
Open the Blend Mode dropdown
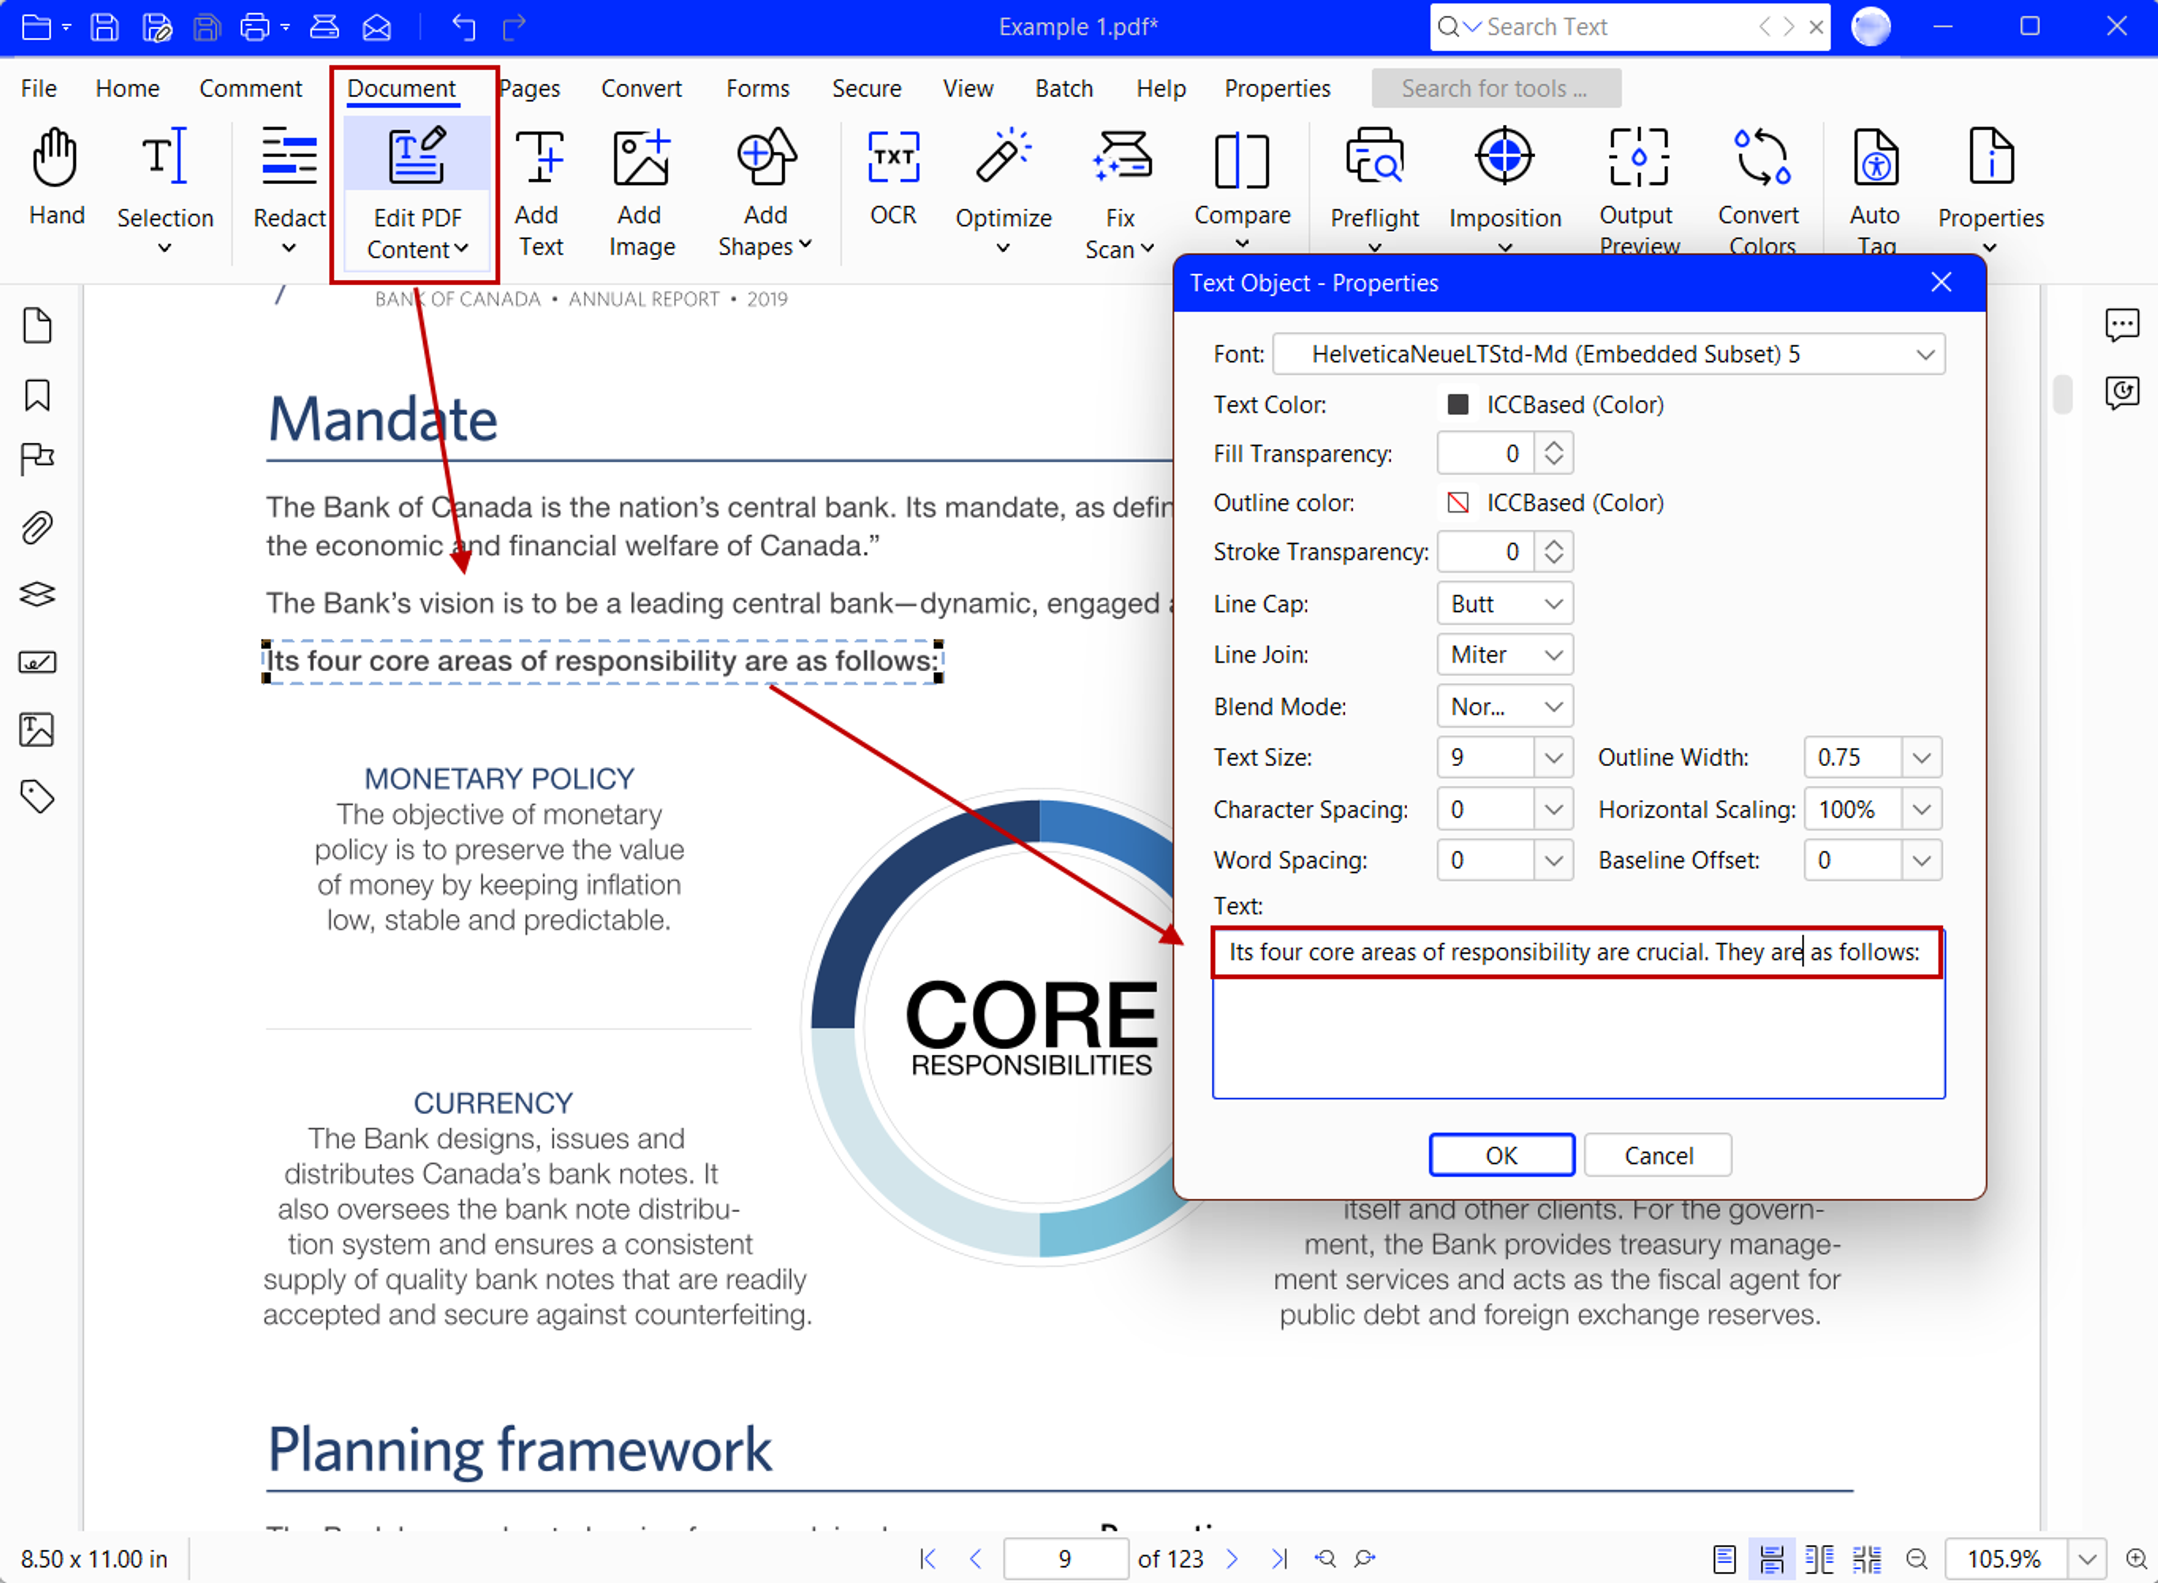pos(1505,707)
